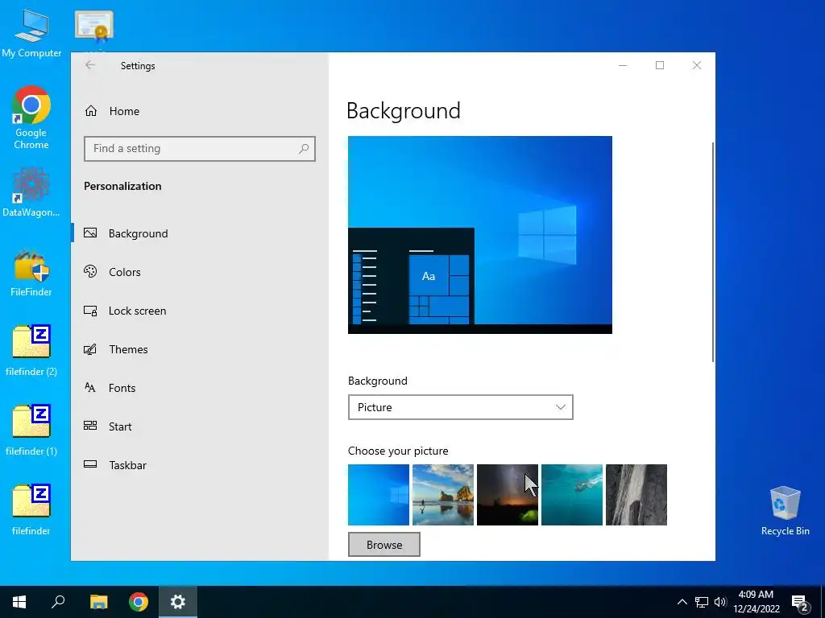Select the Colors palette icon
825x618 pixels.
point(90,271)
